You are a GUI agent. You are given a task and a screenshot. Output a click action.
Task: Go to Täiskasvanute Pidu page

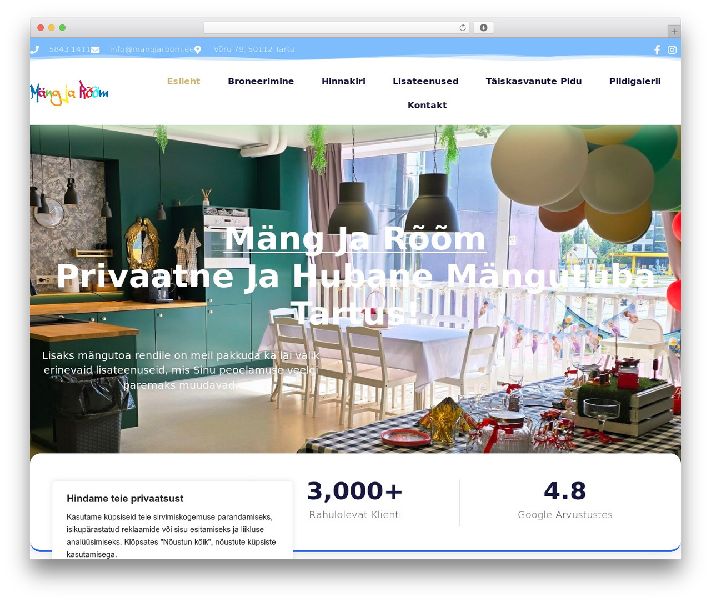534,81
